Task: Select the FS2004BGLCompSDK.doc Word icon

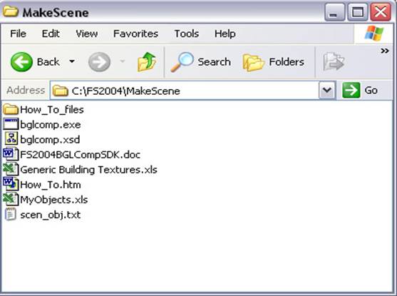Action: coord(11,154)
